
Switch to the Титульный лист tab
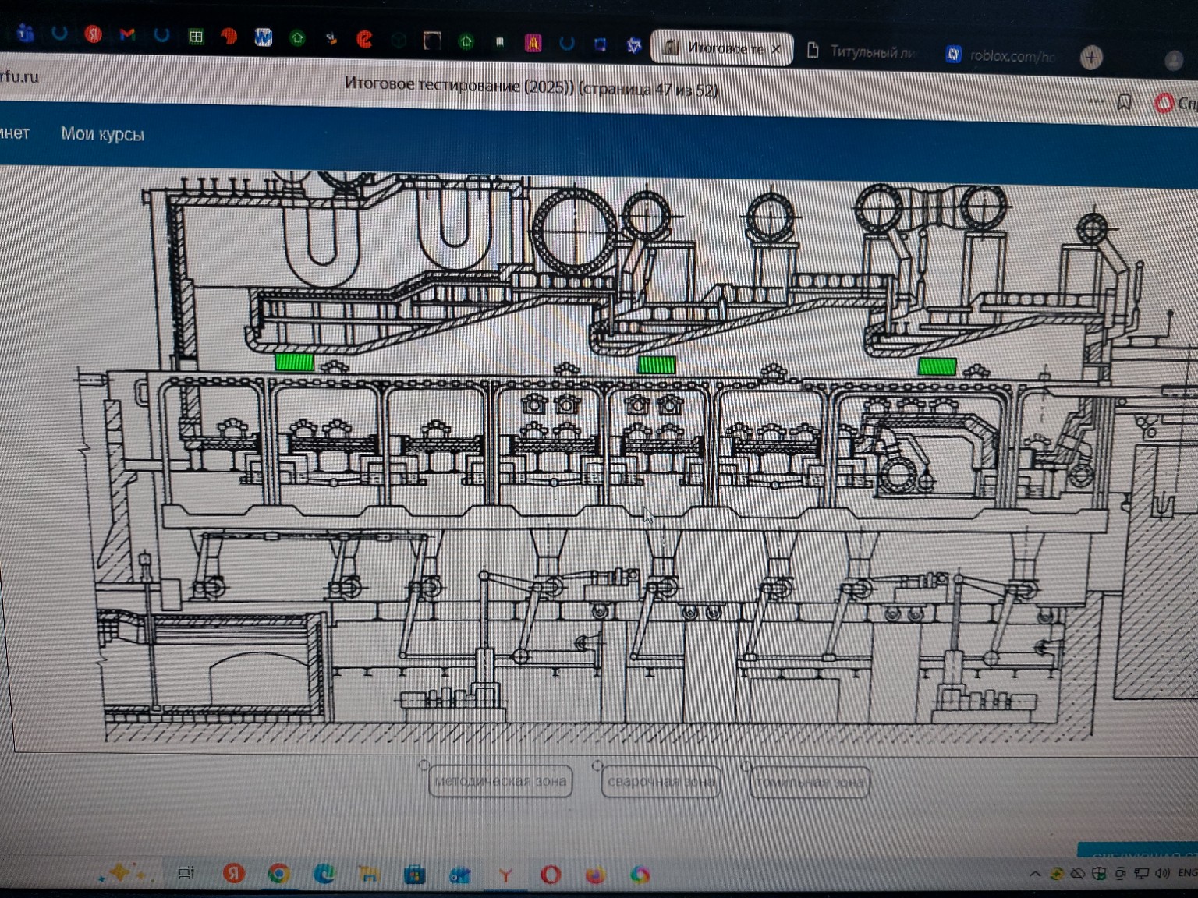(862, 51)
